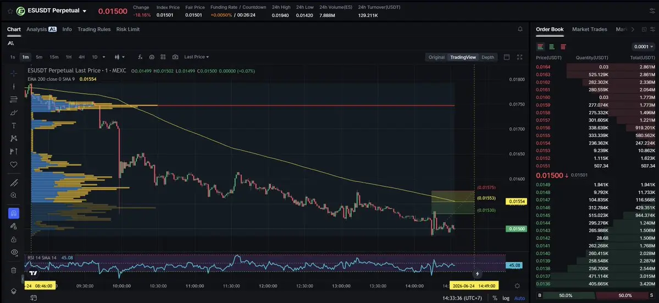The height and width of the screenshot is (303, 659).
Task: Remove drawings with trash icon
Action: pos(13,270)
